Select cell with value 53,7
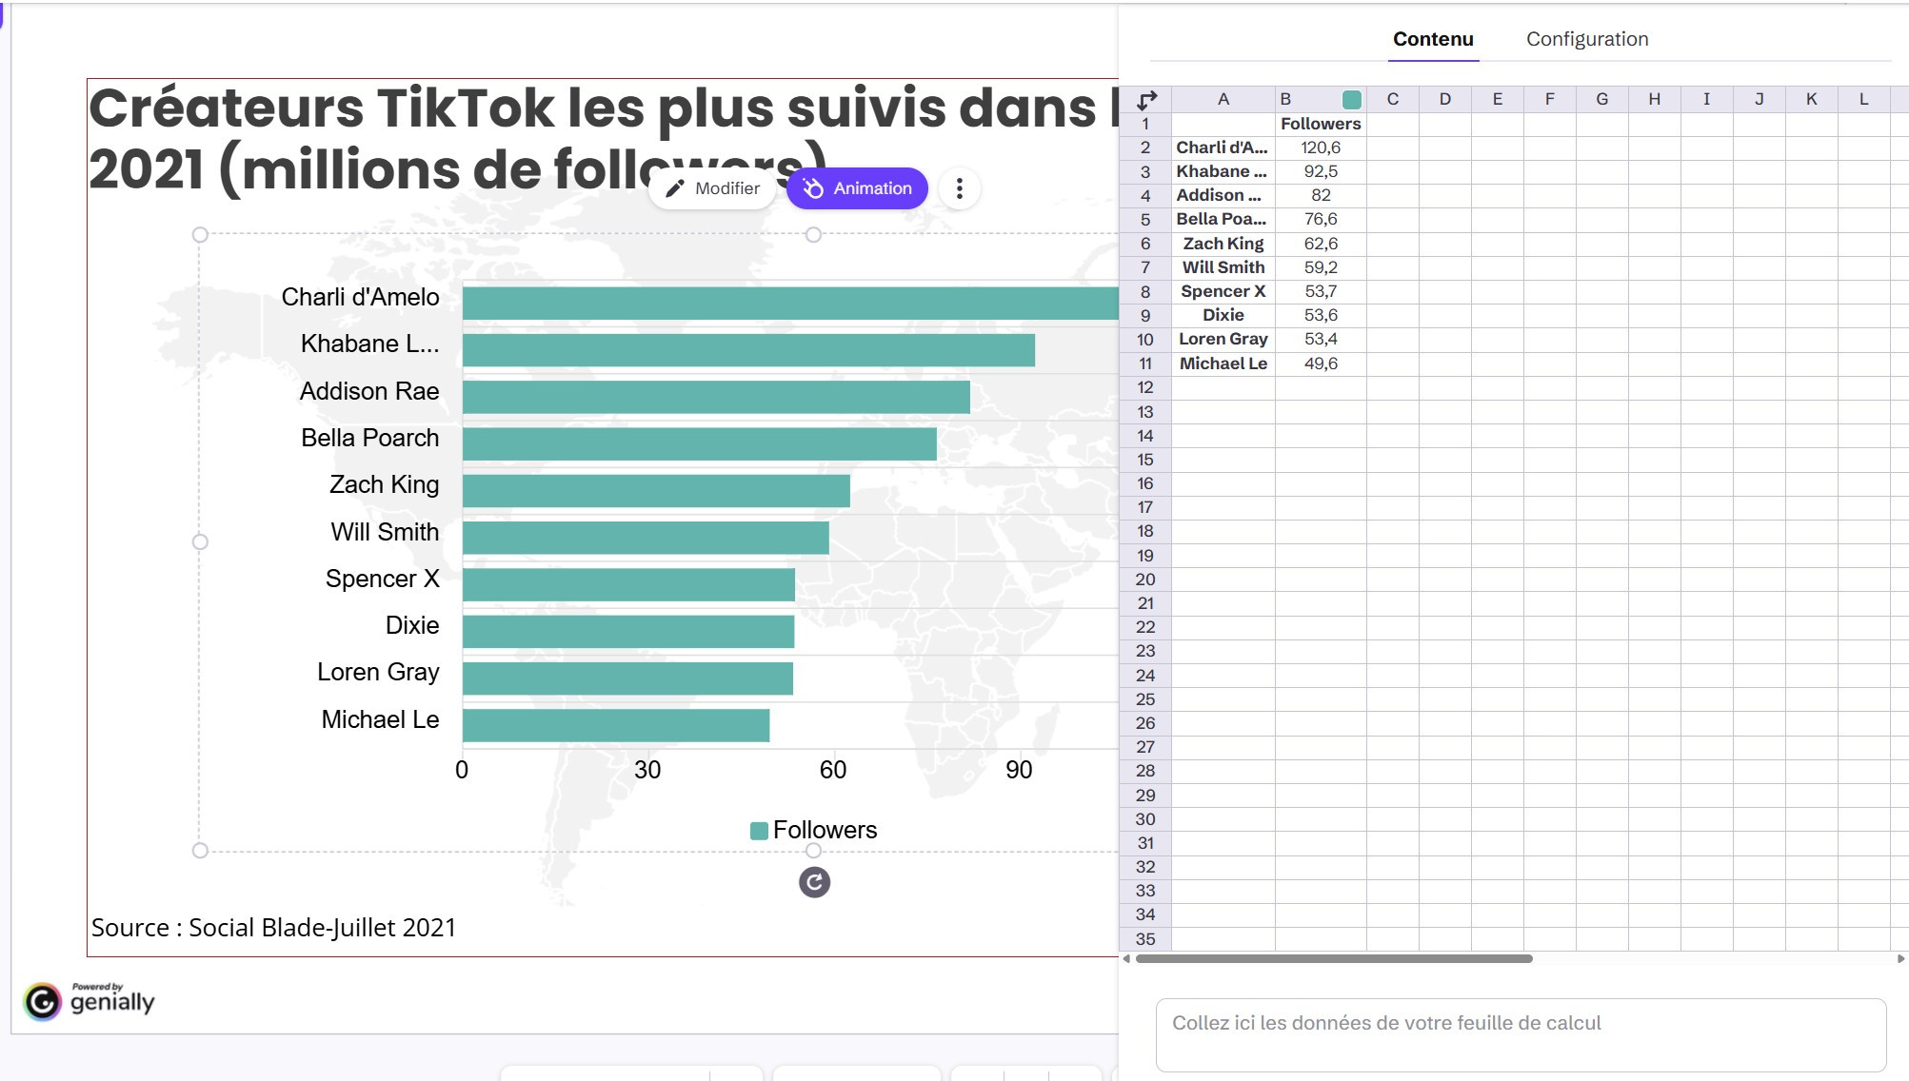 pos(1321,291)
